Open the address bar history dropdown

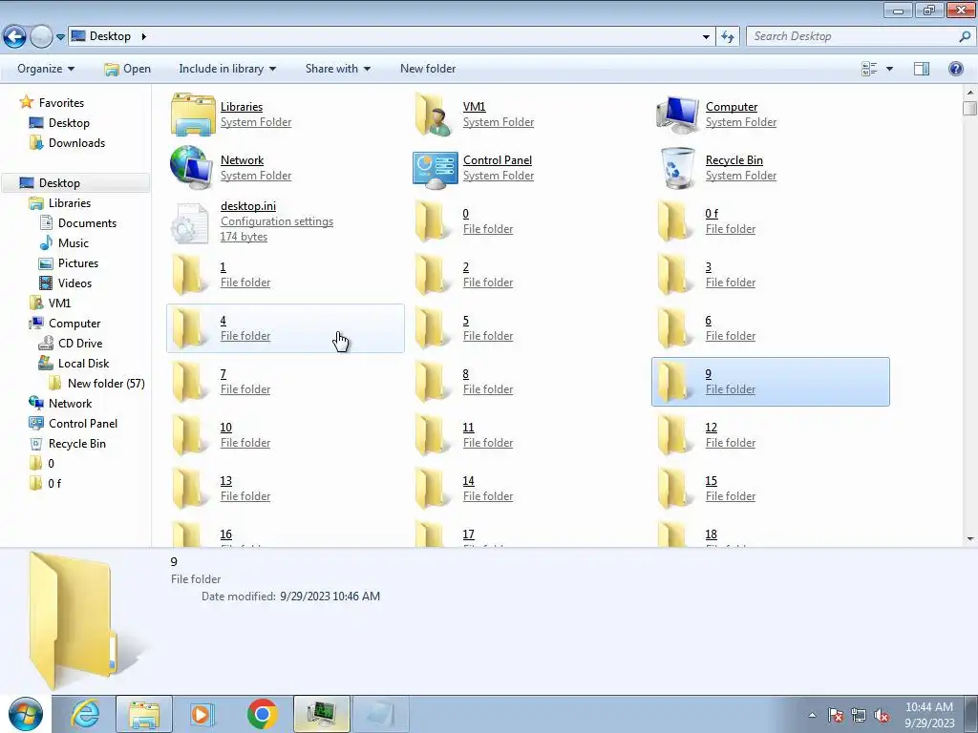pos(706,37)
